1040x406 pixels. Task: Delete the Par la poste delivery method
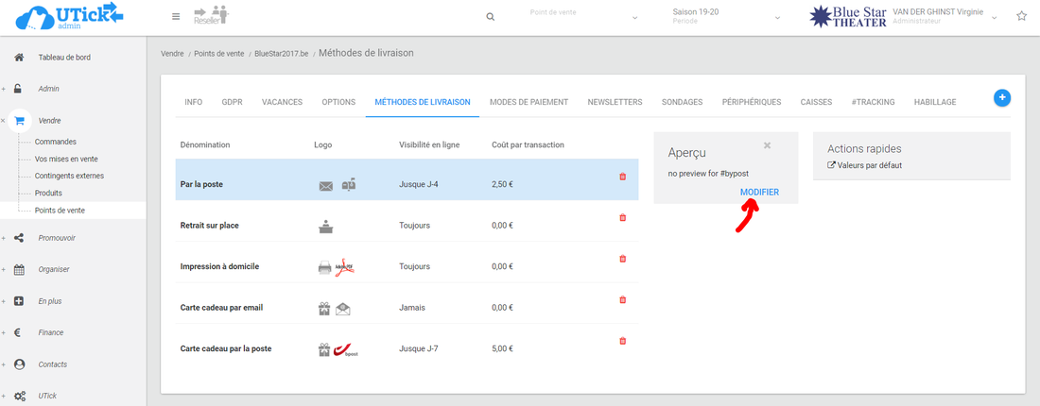pyautogui.click(x=622, y=177)
